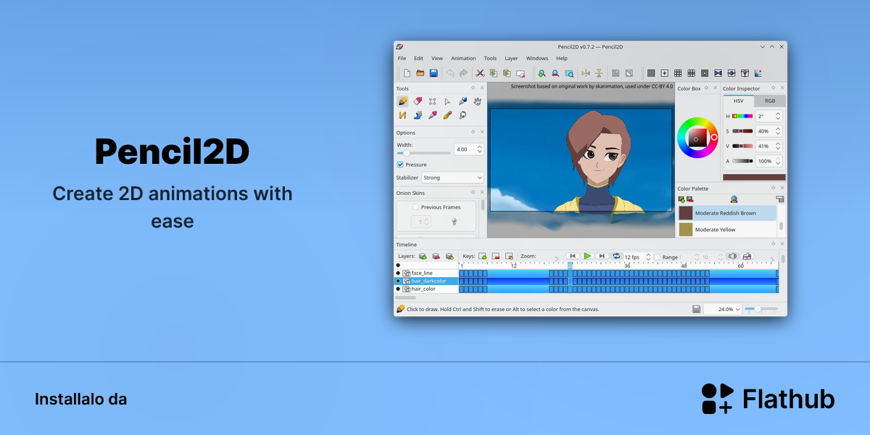Open the Color Palette options menu icon
This screenshot has width=870, height=435.
click(x=780, y=199)
